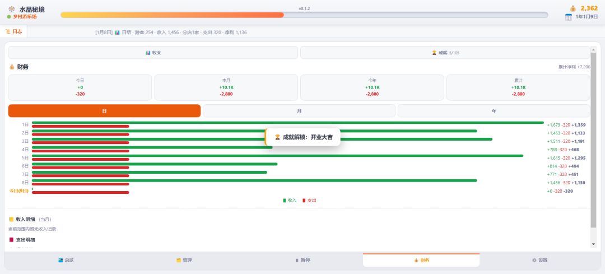Click the +814 income value for 6日
The image size is (605, 274).
click(552, 166)
